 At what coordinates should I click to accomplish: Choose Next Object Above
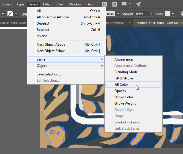[66, 45]
